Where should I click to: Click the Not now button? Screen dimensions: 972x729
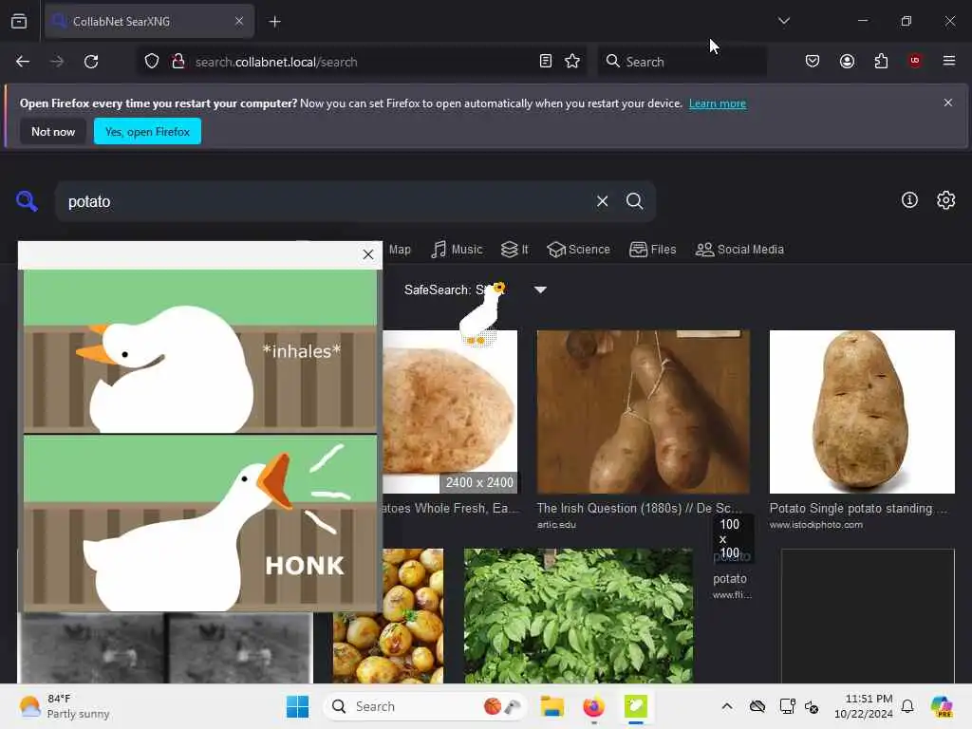coord(53,131)
